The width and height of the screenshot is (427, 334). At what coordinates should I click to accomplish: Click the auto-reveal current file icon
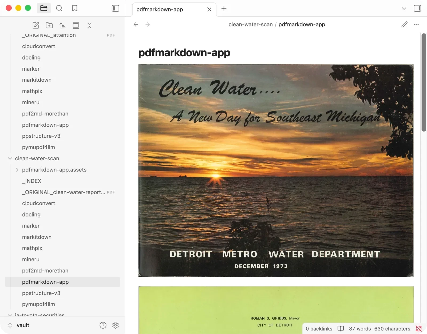click(x=76, y=25)
